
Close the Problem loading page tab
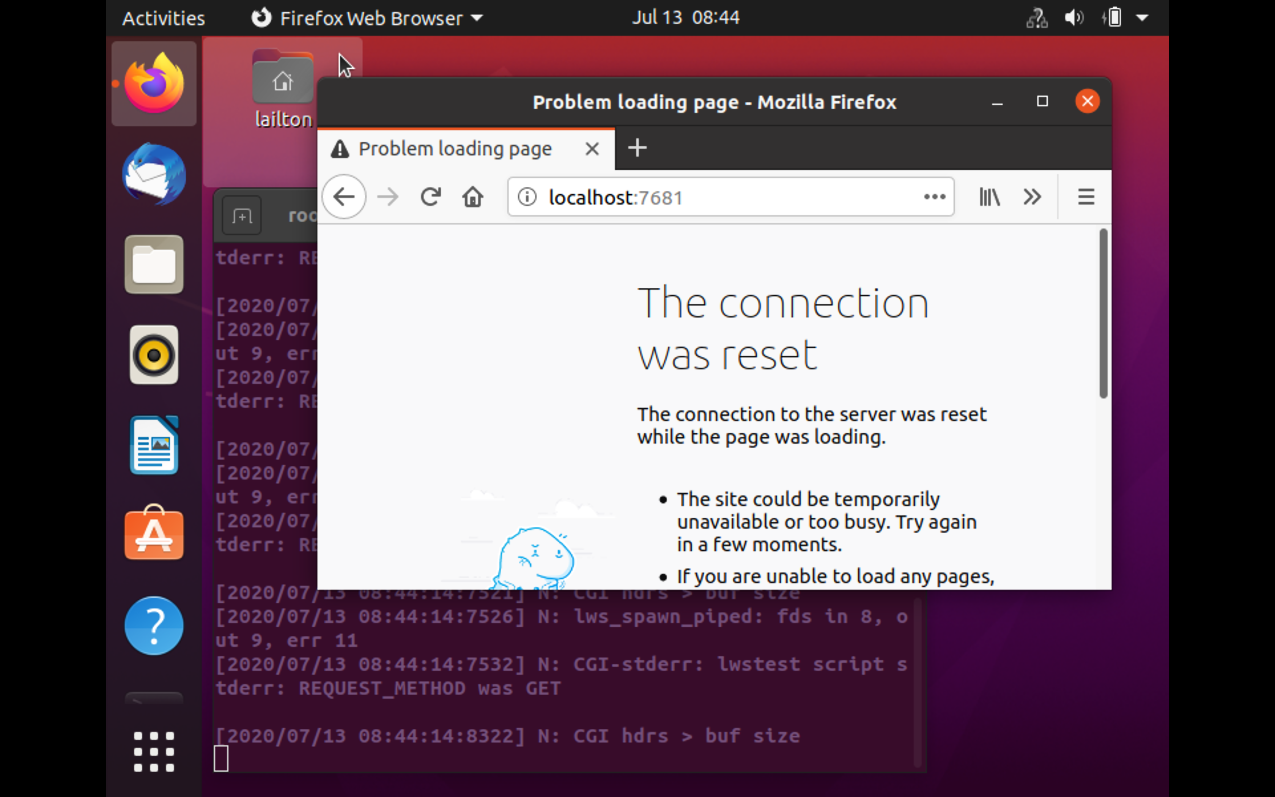[x=592, y=149]
